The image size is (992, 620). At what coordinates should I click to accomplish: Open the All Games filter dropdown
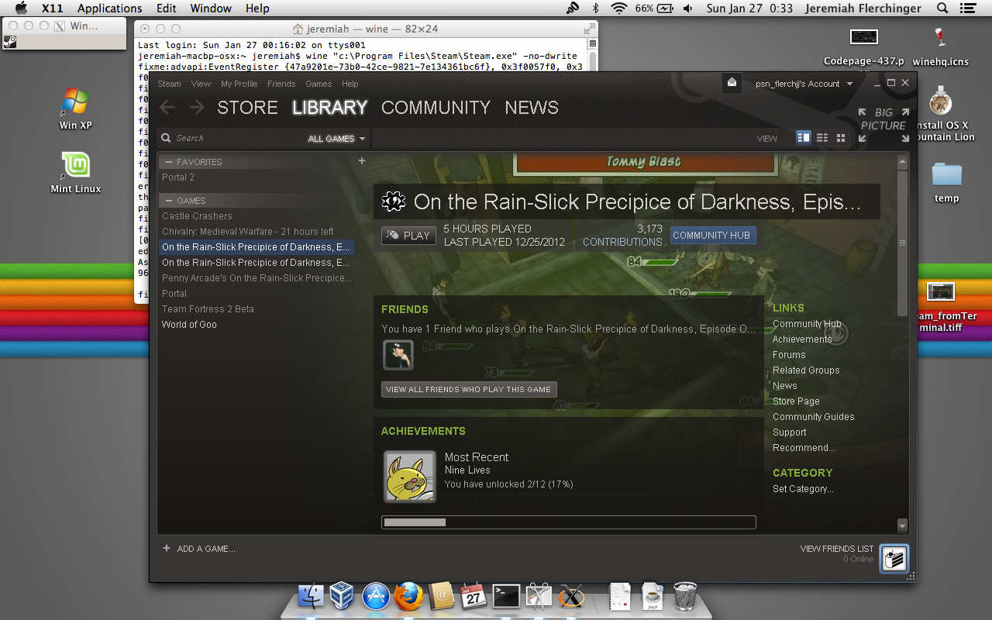tap(336, 139)
